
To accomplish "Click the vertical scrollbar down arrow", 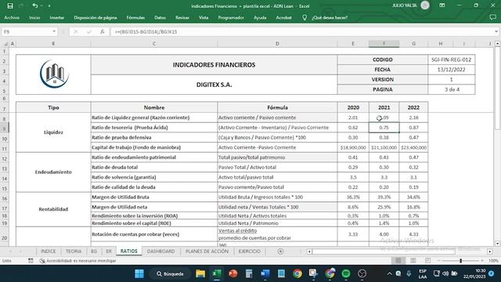I will pyautogui.click(x=498, y=244).
